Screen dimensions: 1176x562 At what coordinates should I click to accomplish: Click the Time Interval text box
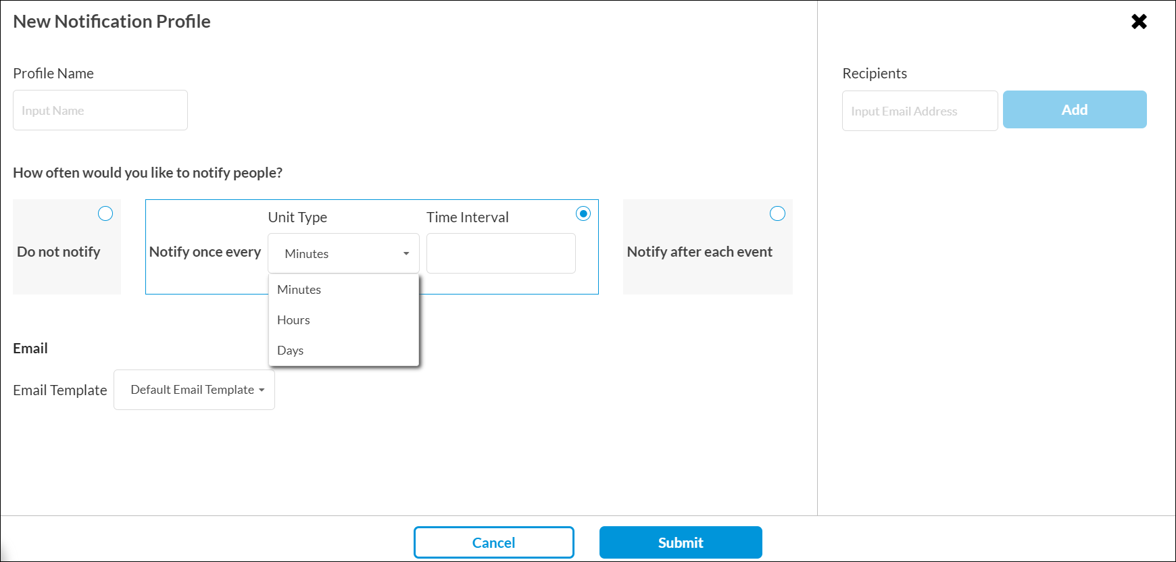501,253
